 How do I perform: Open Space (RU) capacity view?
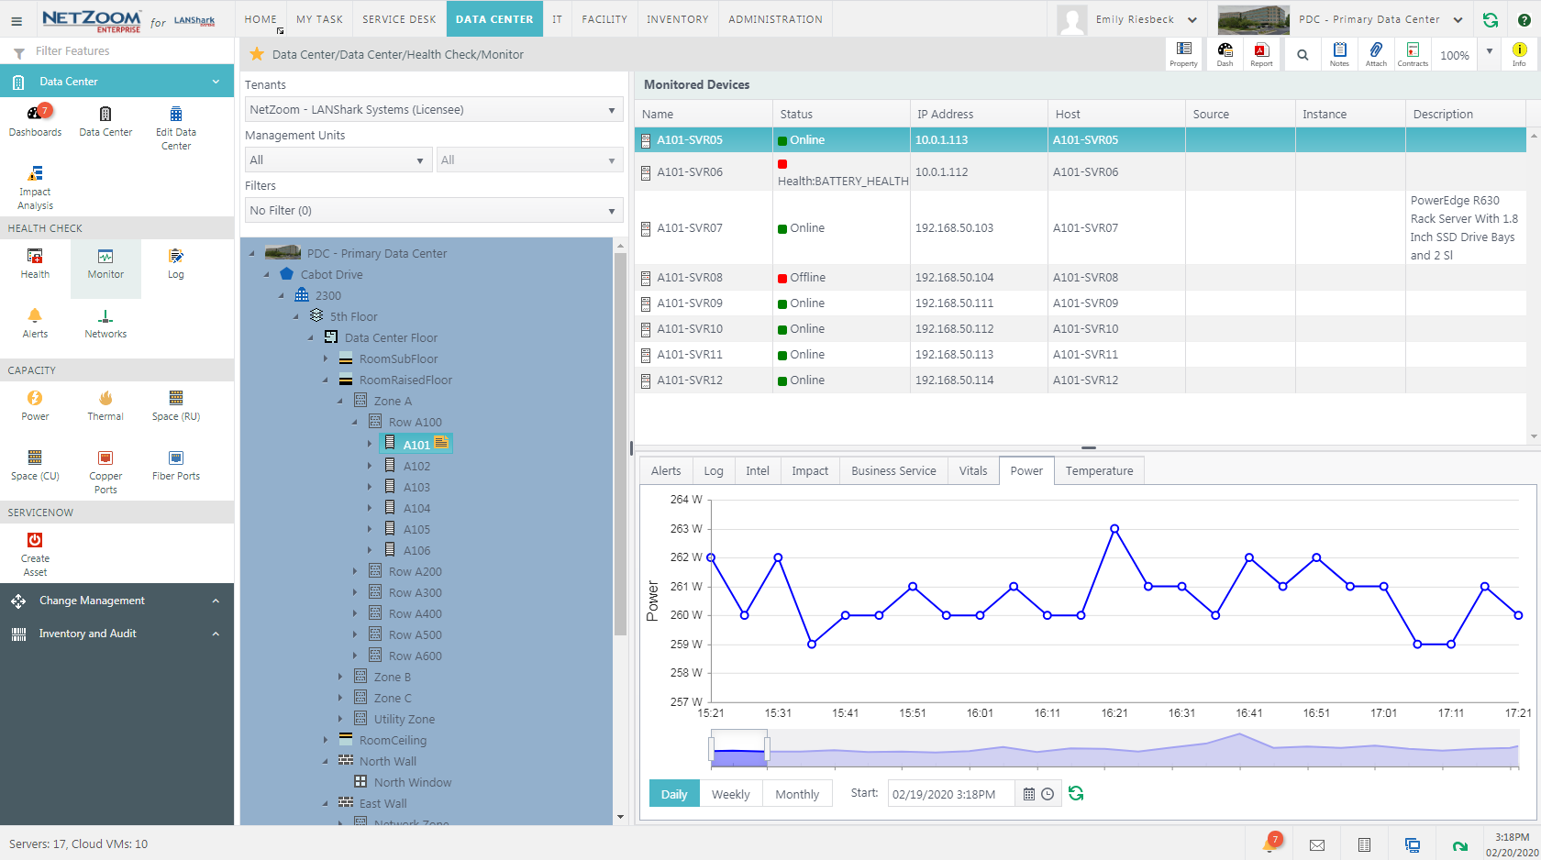point(176,404)
